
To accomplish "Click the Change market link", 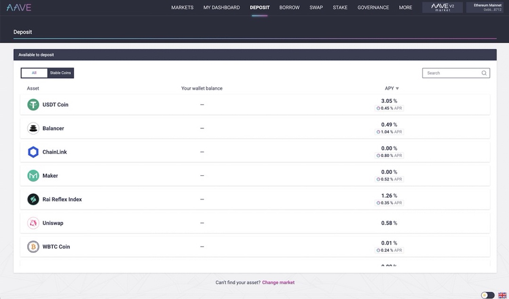I will point(278,282).
